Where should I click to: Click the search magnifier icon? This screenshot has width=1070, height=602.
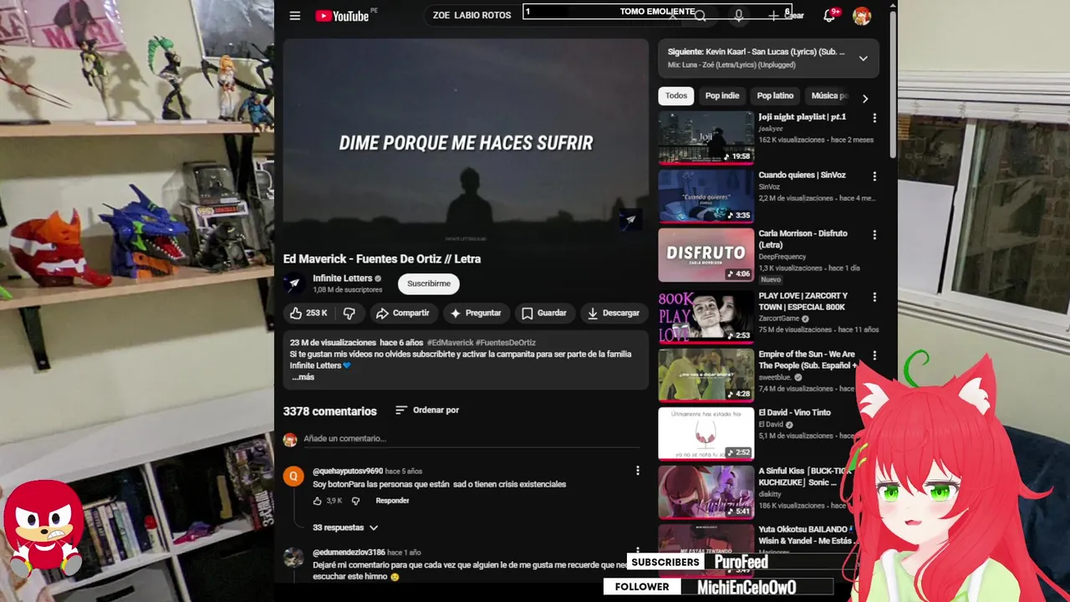(x=701, y=16)
